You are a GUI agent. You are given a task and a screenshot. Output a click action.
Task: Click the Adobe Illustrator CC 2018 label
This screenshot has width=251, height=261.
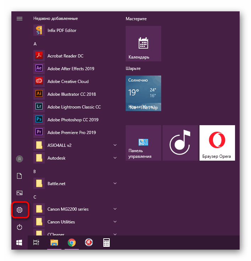tap(72, 94)
